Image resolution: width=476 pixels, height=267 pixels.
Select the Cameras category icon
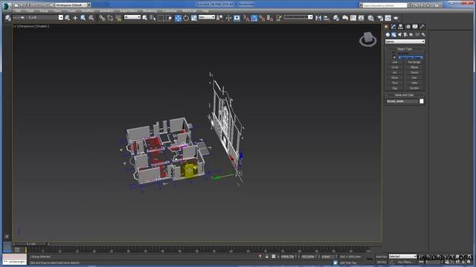(x=405, y=35)
